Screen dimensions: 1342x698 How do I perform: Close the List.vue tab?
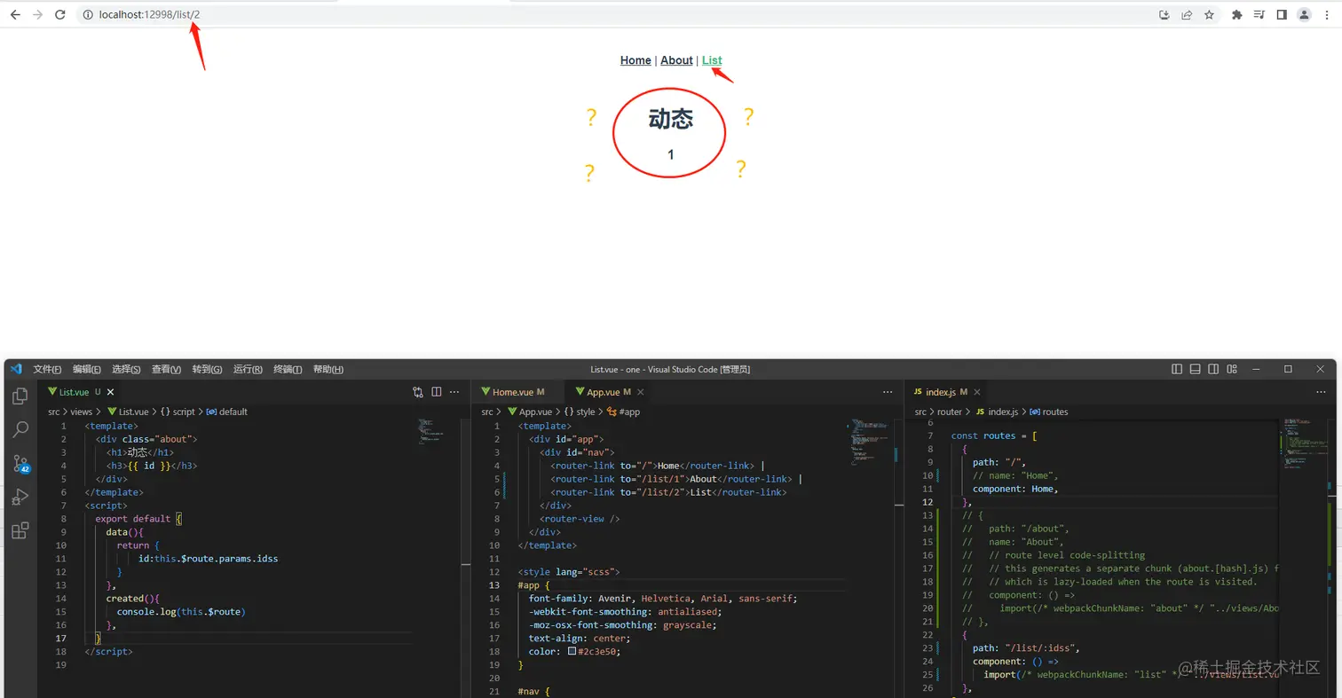[x=110, y=392]
